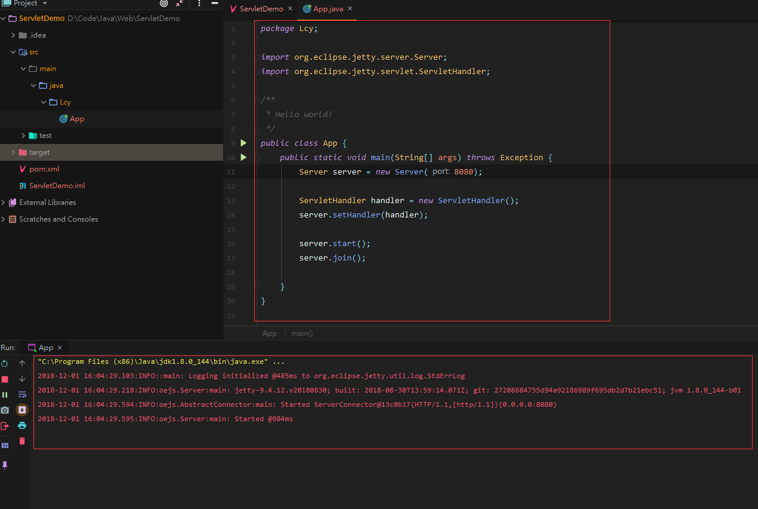Click import org.eclipse.jetty.server.Server line
This screenshot has width=758, height=509.
click(x=354, y=57)
